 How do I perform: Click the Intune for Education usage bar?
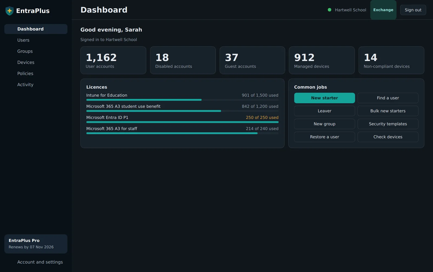click(182, 100)
